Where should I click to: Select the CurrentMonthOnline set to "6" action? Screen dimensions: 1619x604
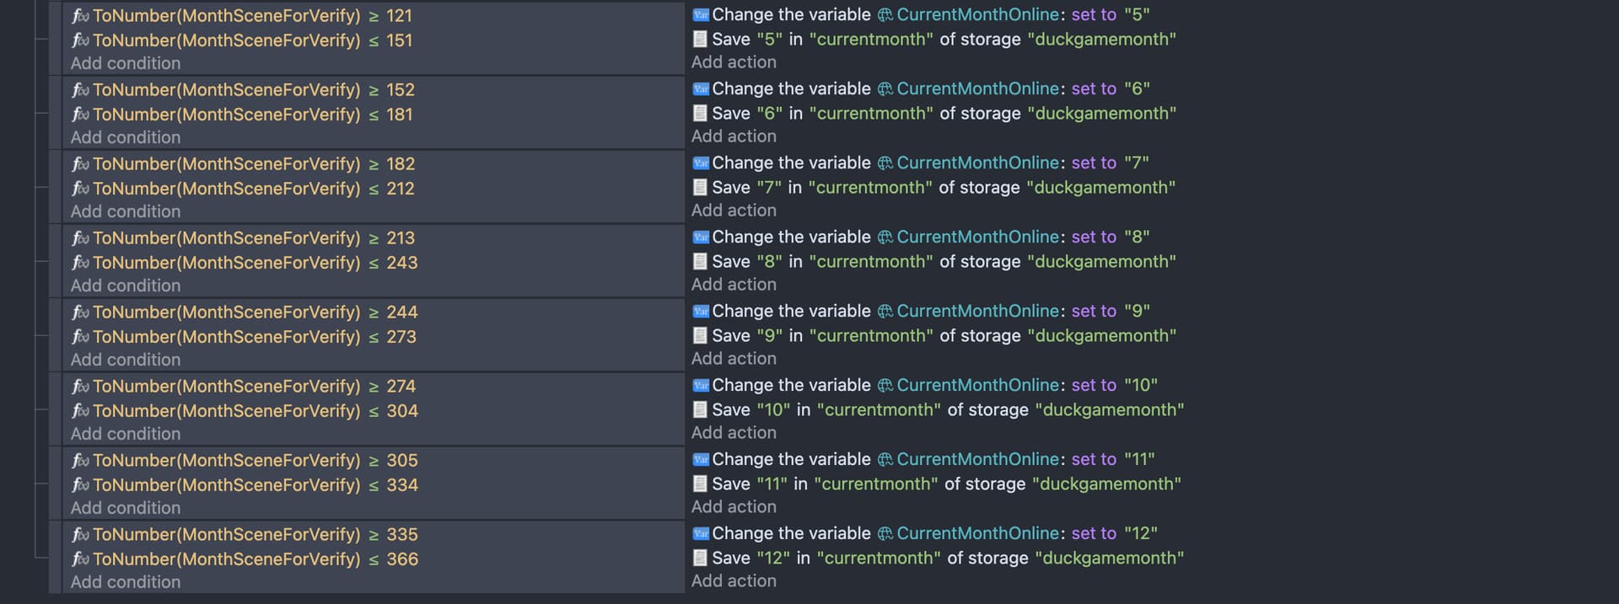(928, 89)
